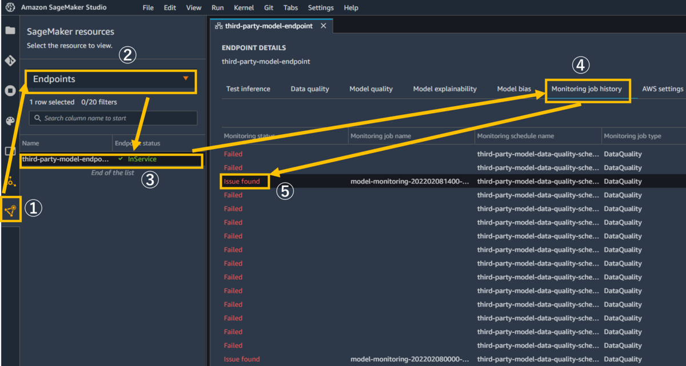The image size is (686, 366).
Task: Open the Settings menu
Action: point(321,8)
